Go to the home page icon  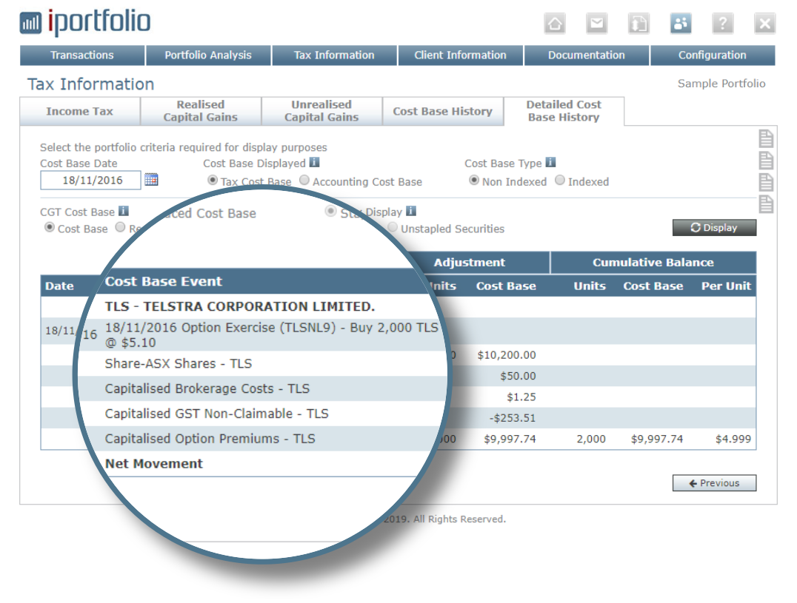tap(554, 24)
